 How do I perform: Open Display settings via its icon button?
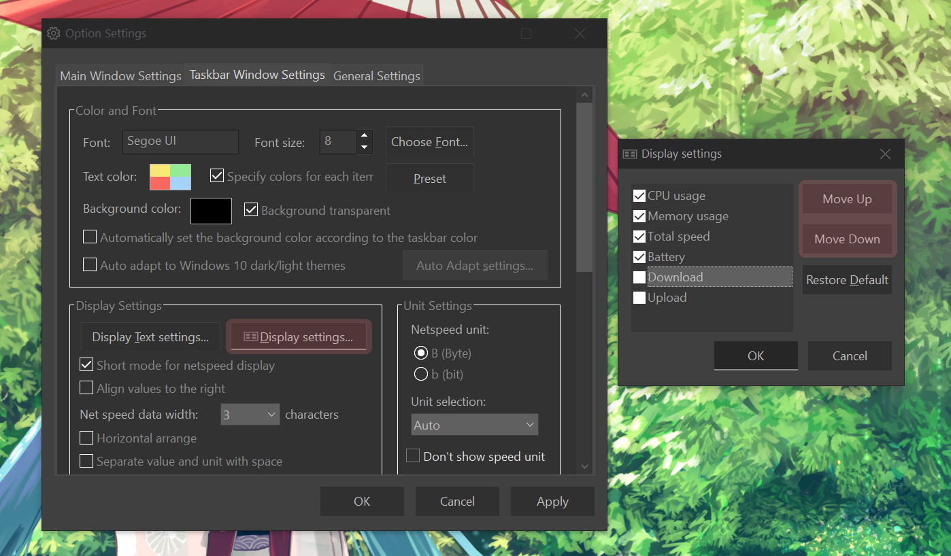click(x=298, y=336)
